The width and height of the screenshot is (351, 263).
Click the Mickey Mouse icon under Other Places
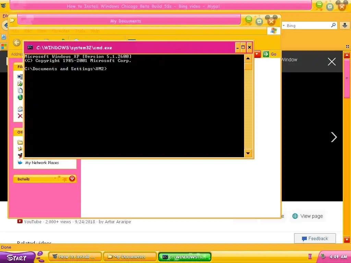(20, 156)
